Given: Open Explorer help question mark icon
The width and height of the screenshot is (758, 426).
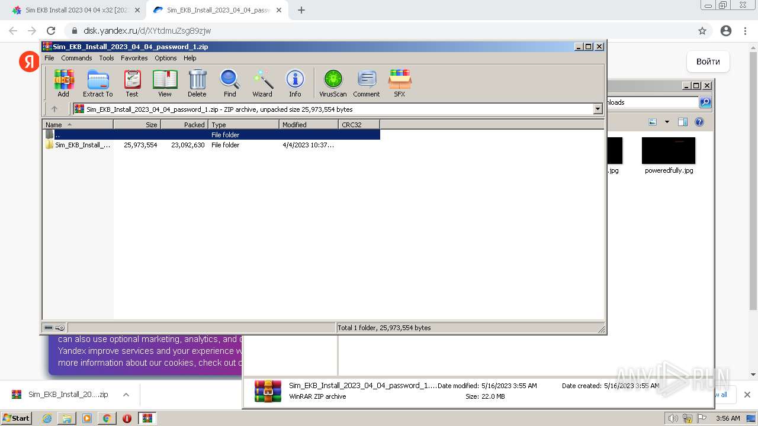Looking at the screenshot, I should coord(699,122).
